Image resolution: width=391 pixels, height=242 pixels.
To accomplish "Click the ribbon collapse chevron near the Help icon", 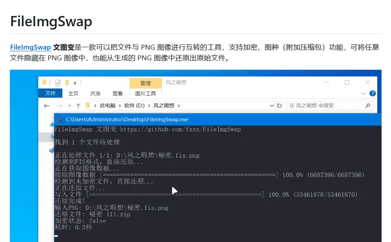I will click(x=363, y=93).
